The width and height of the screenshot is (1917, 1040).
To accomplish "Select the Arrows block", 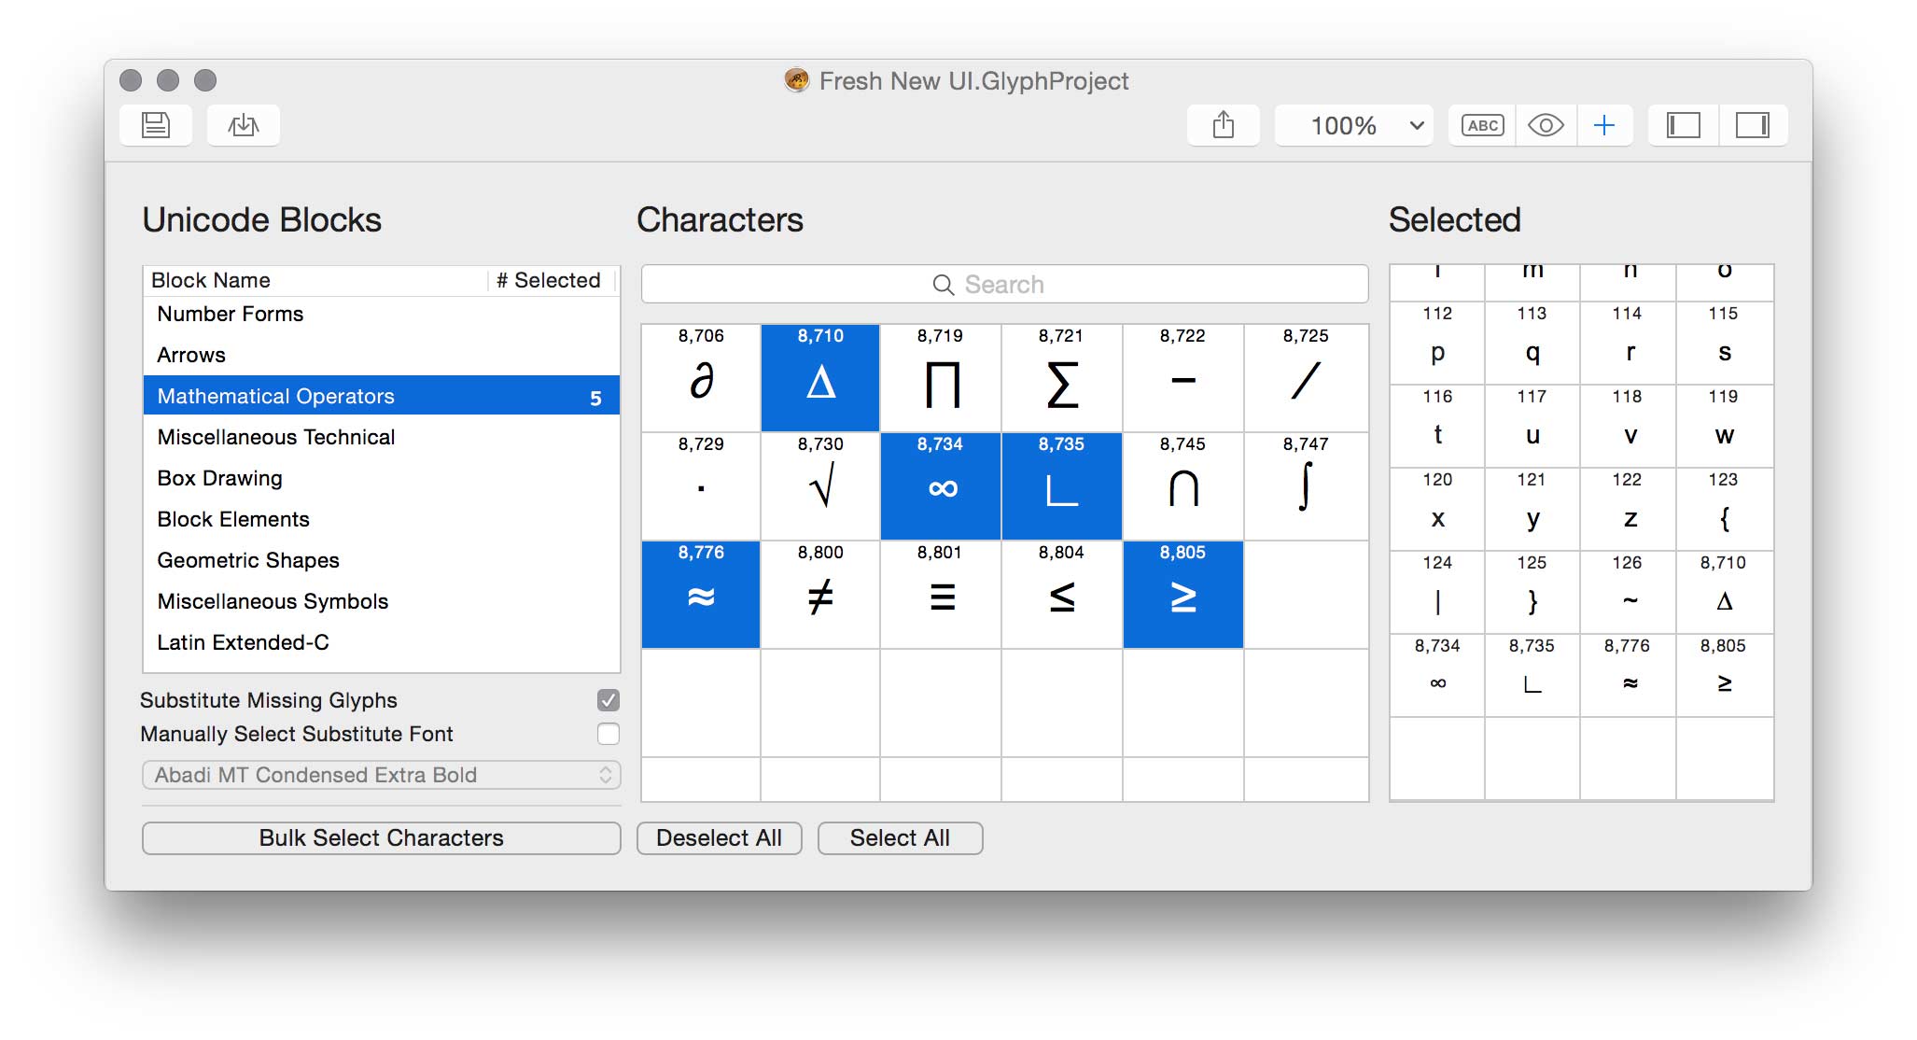I will click(381, 355).
